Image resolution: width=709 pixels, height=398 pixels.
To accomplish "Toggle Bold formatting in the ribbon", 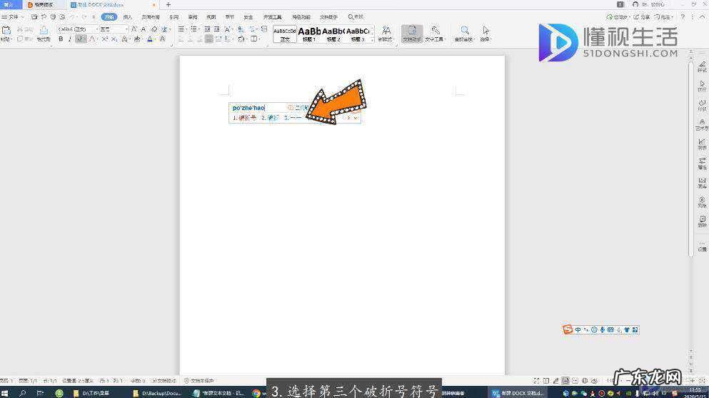I will [x=61, y=39].
